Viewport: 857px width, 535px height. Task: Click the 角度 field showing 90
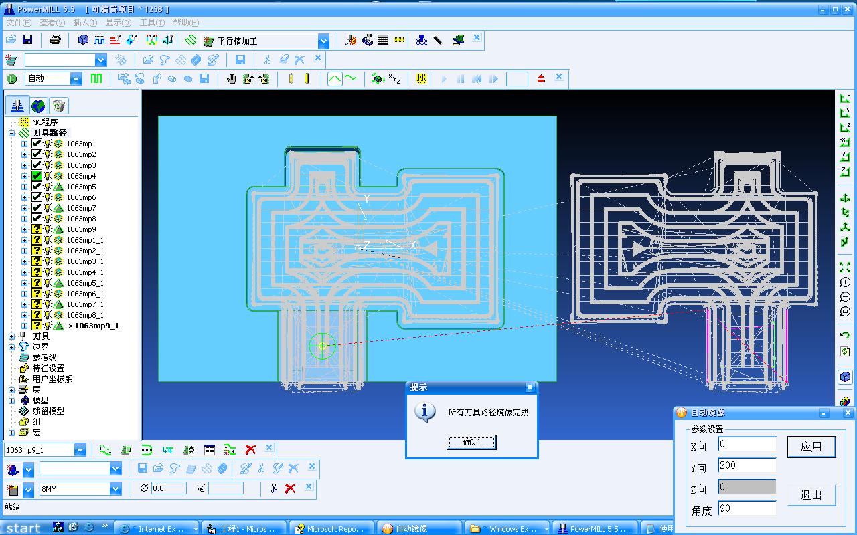pos(747,508)
